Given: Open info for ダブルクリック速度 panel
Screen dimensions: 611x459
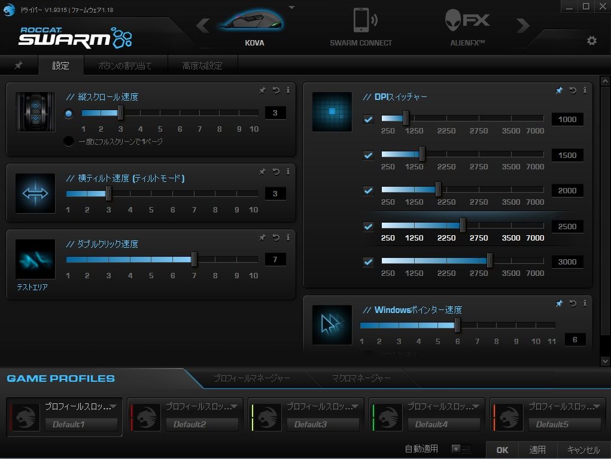Looking at the screenshot, I should click(288, 237).
